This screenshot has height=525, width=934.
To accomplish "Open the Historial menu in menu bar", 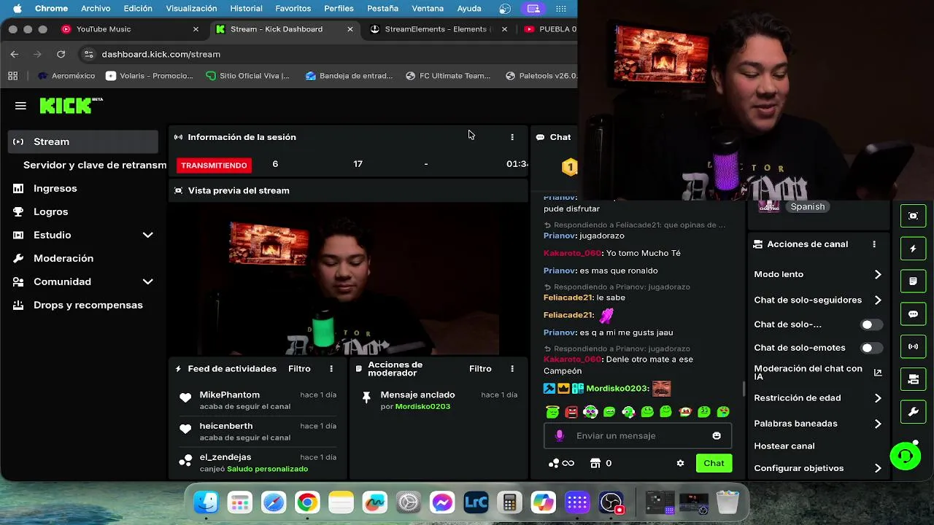I will pyautogui.click(x=246, y=9).
